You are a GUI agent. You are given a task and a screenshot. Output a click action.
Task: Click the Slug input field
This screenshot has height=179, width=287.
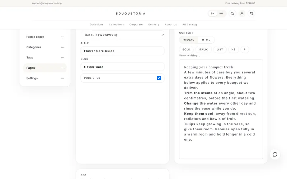tap(122, 67)
